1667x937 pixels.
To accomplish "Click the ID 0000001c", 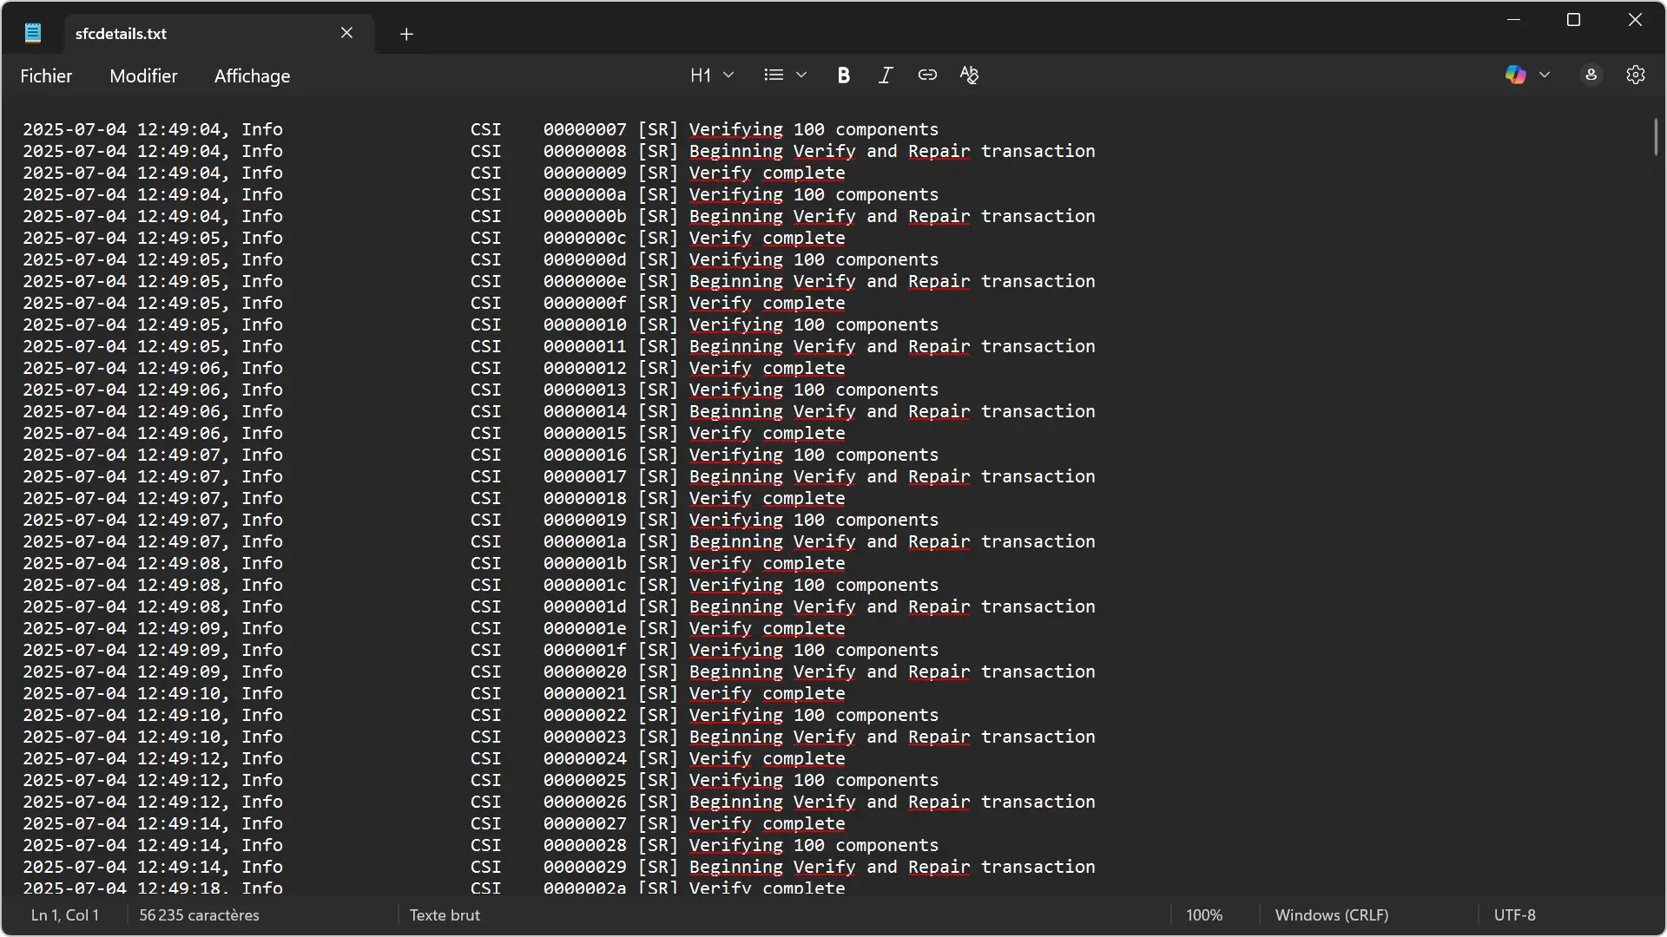I will 584,585.
